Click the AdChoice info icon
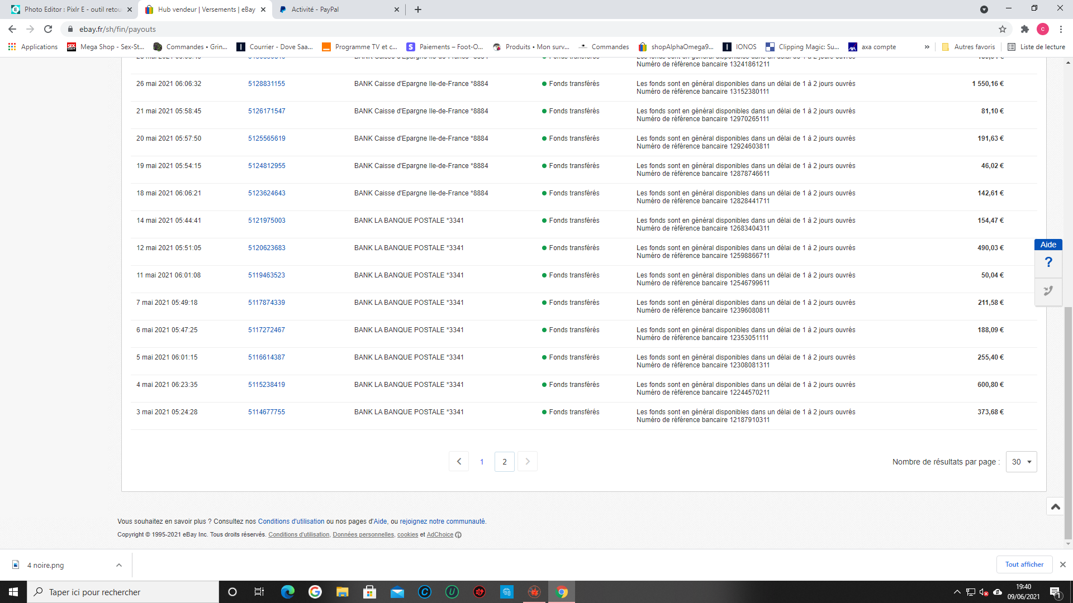 458,535
